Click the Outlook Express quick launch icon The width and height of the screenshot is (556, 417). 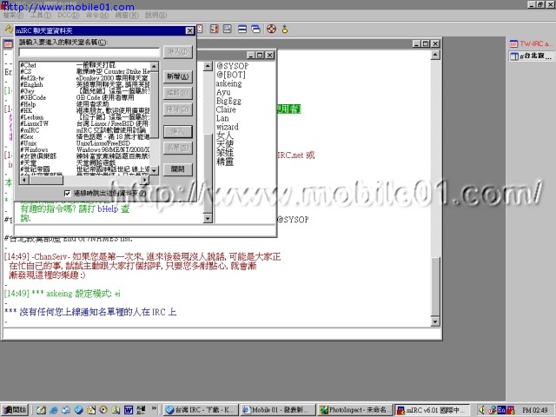(x=66, y=410)
